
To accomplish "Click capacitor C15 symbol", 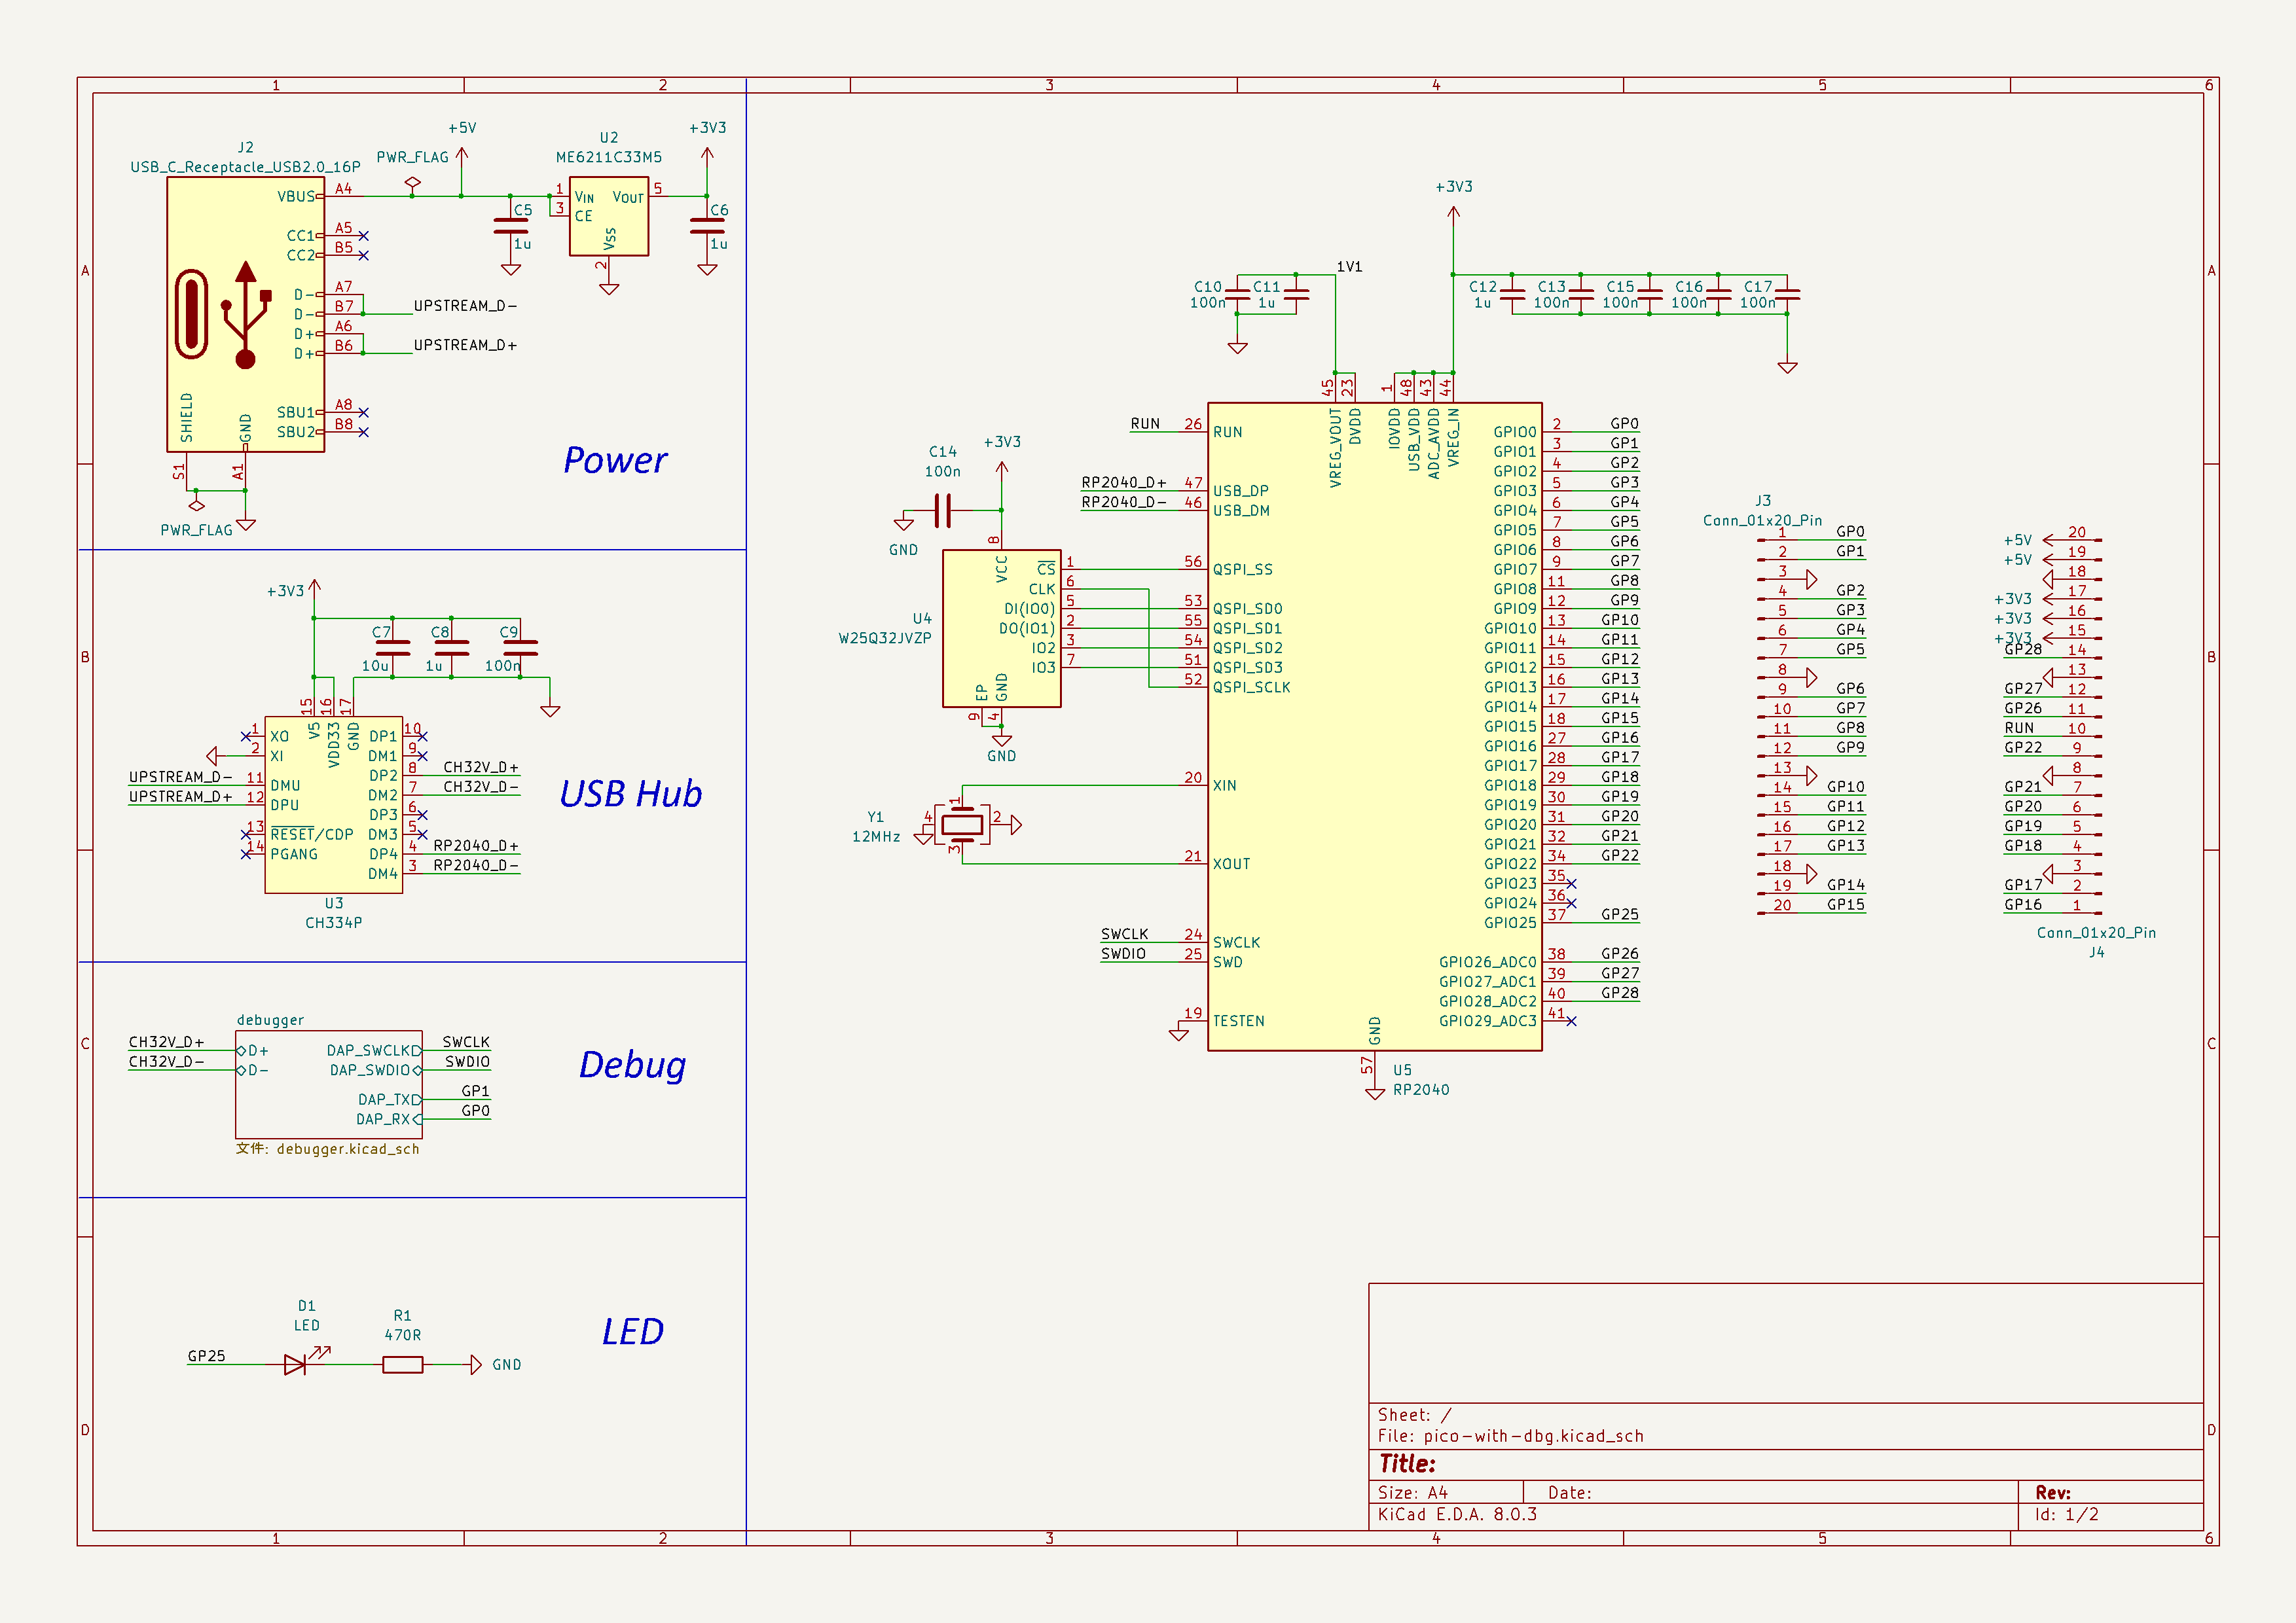I will [x=1649, y=294].
